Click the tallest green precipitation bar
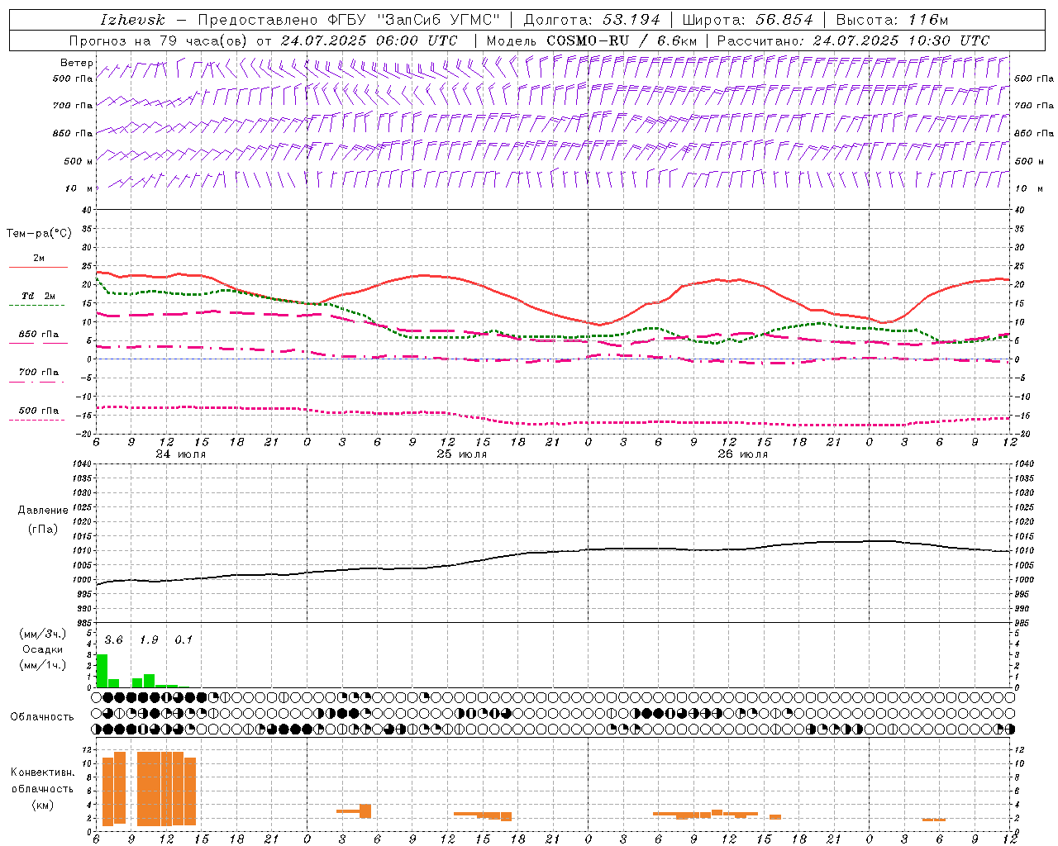This screenshot has width=1058, height=846. click(102, 671)
